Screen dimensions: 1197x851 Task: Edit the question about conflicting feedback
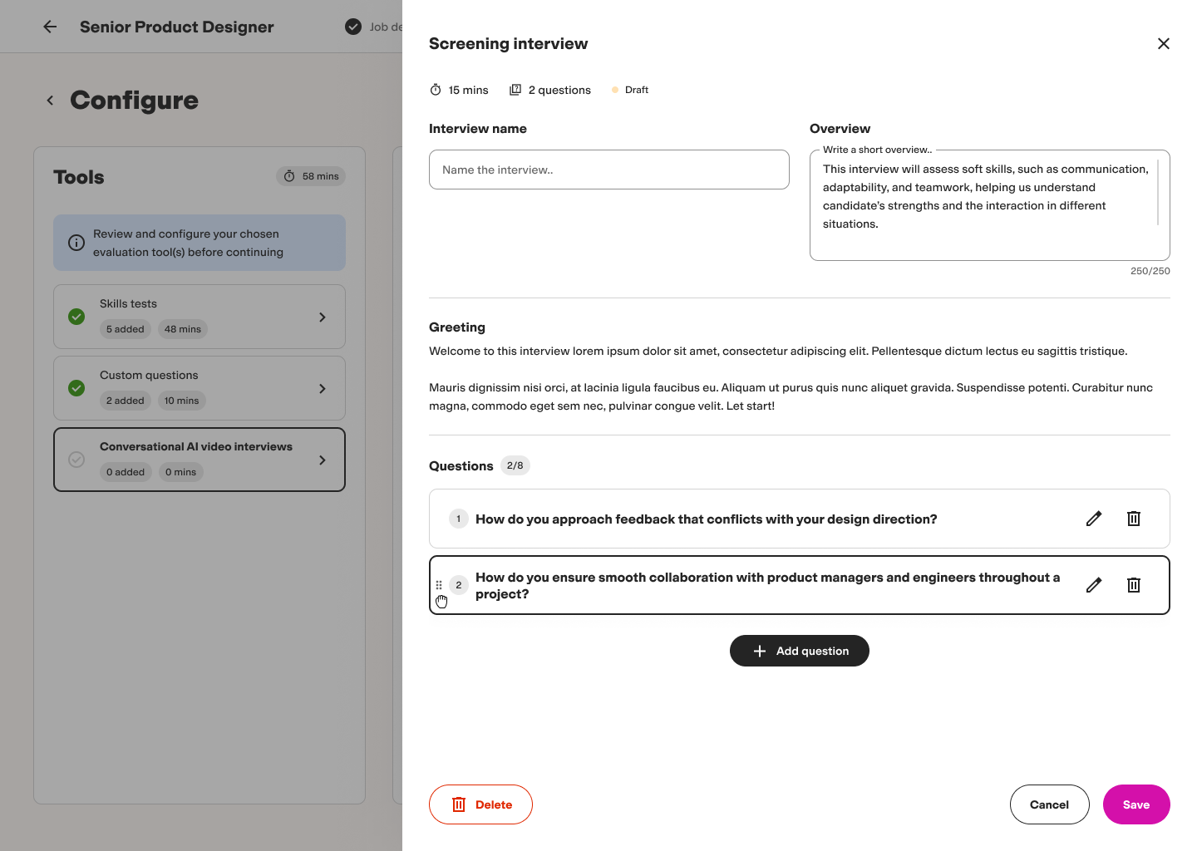point(1094,519)
